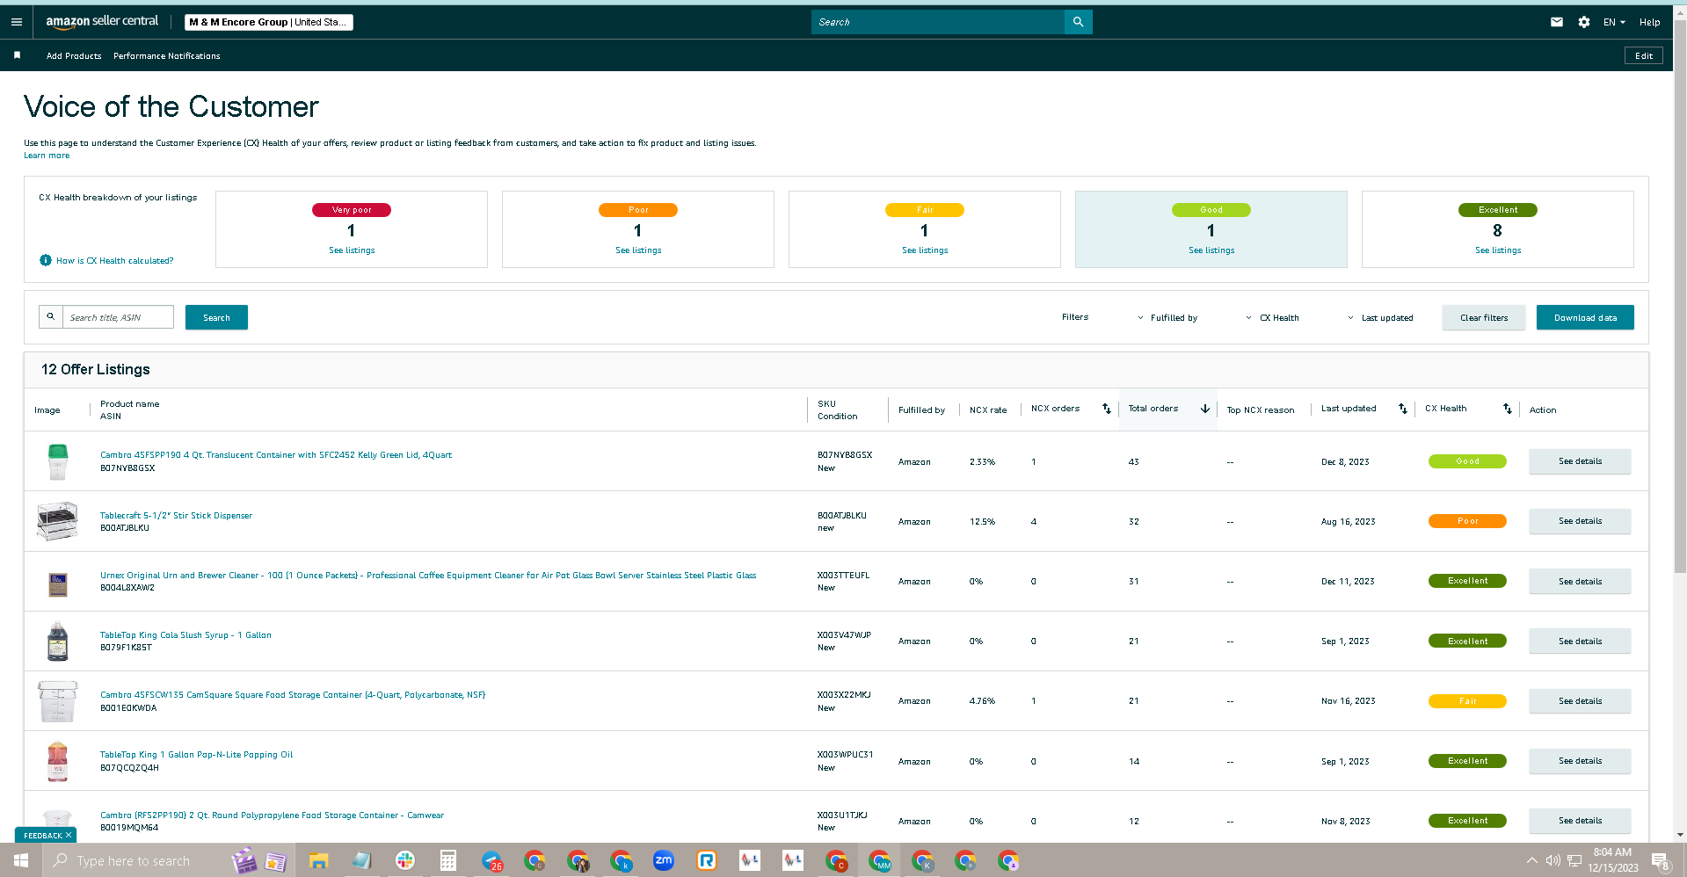Viewport: 1687px width, 877px height.
Task: Click the green-lid Cambro container thumbnail
Action: [x=57, y=461]
